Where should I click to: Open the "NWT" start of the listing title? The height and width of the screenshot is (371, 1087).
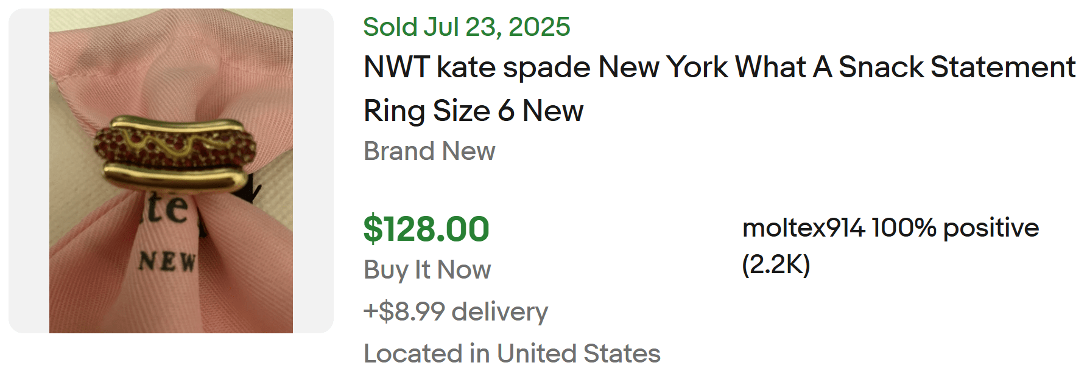point(396,67)
